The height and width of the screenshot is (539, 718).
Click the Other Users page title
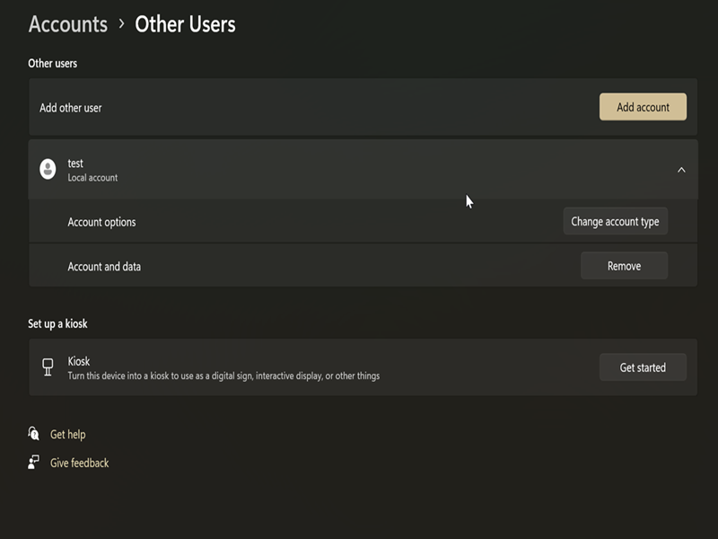185,24
